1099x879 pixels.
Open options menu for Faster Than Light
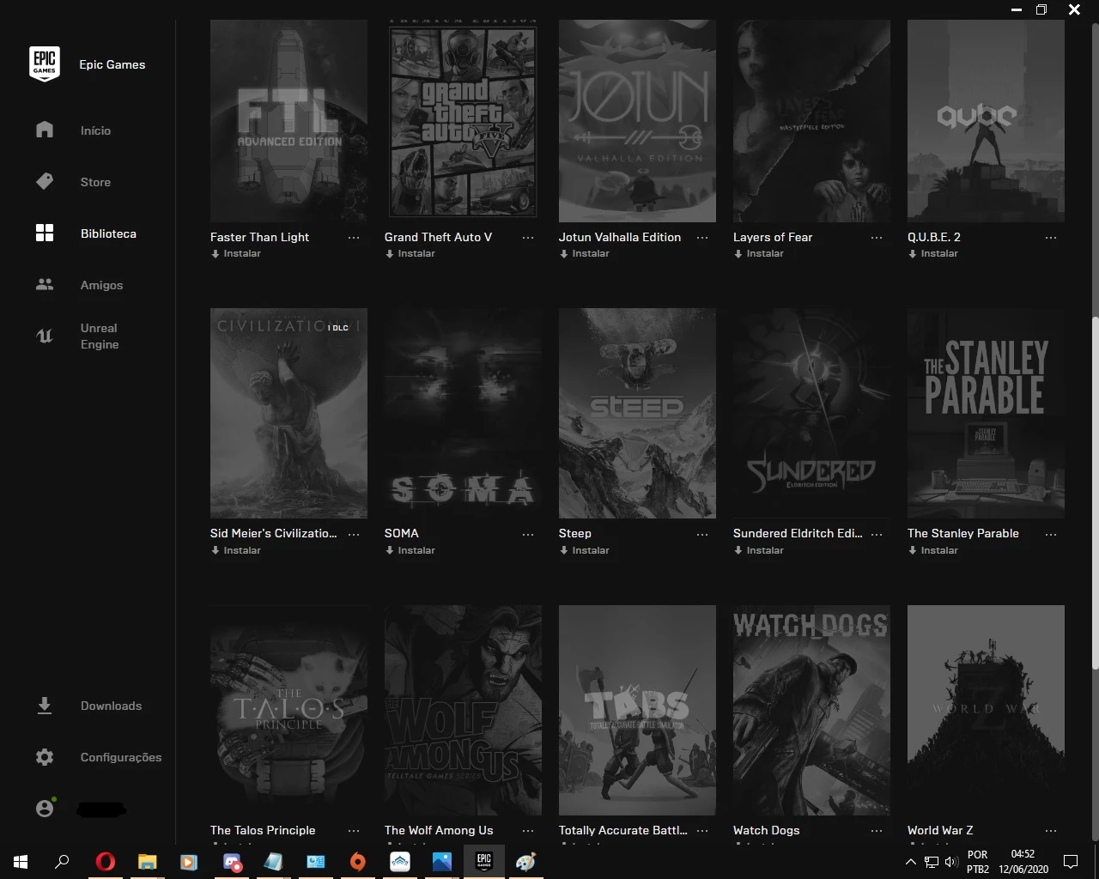(354, 238)
